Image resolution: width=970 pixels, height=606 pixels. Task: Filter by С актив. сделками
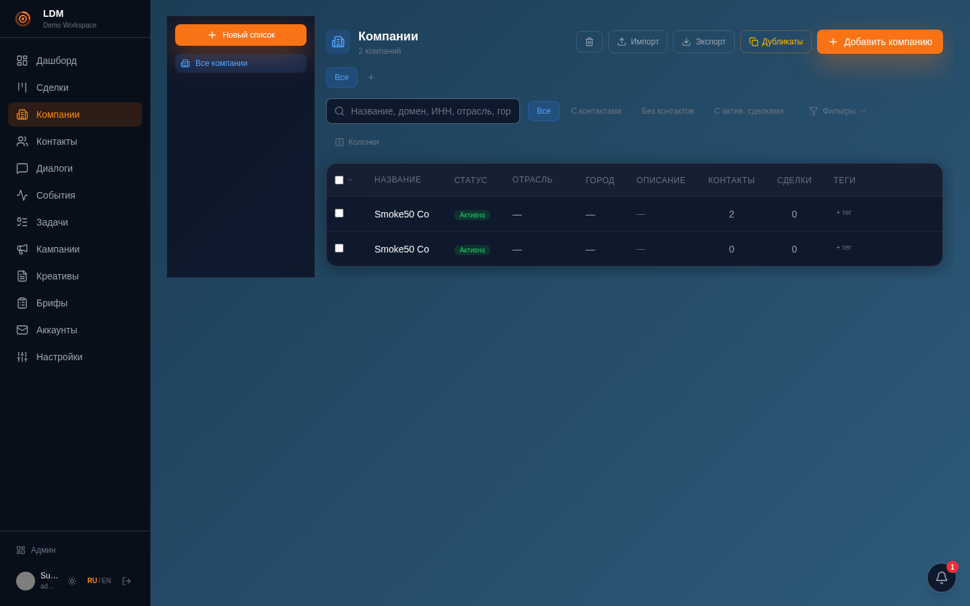pos(749,111)
